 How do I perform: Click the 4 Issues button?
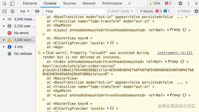[x=154, y=11]
